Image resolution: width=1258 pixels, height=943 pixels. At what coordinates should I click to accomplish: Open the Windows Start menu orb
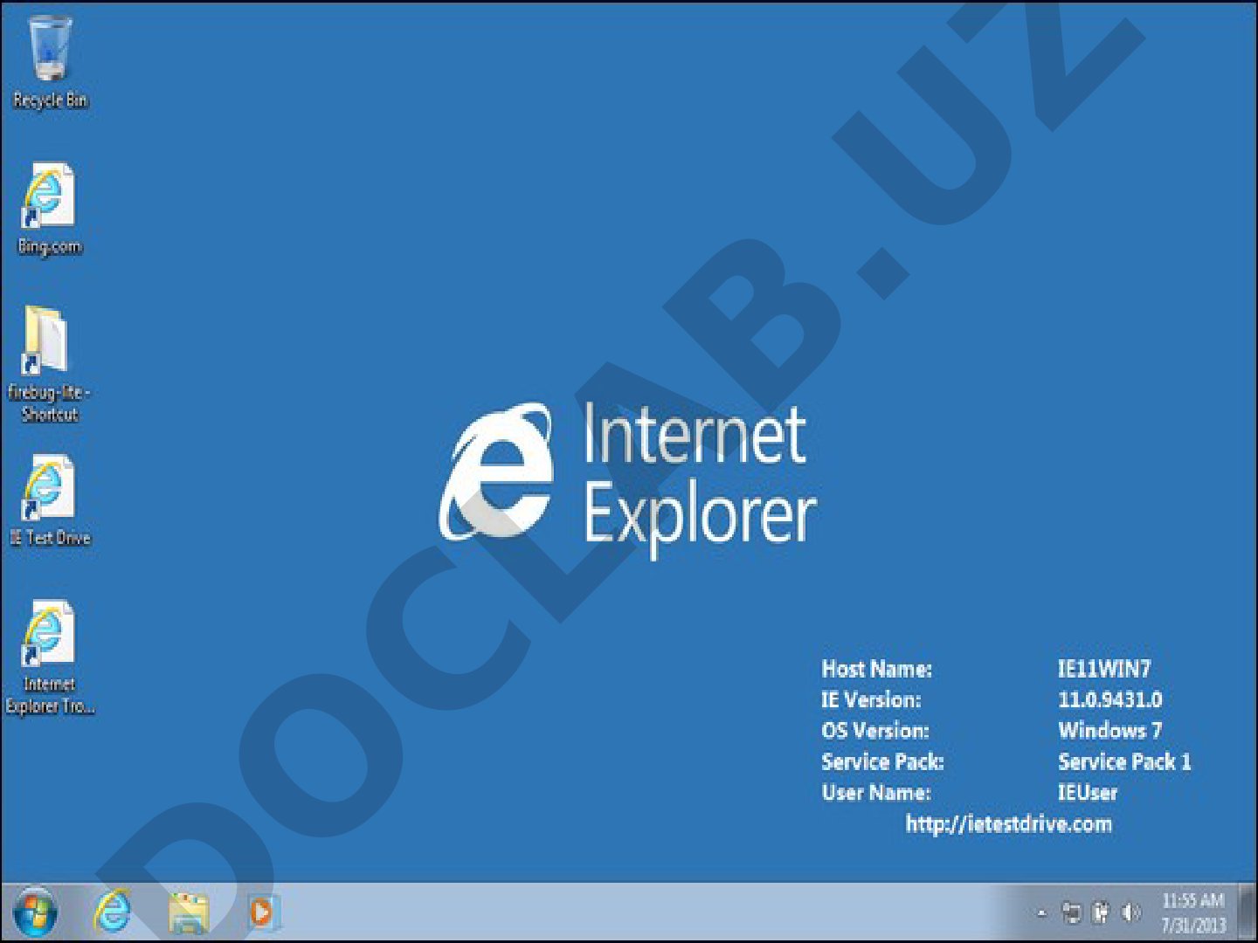coord(36,912)
